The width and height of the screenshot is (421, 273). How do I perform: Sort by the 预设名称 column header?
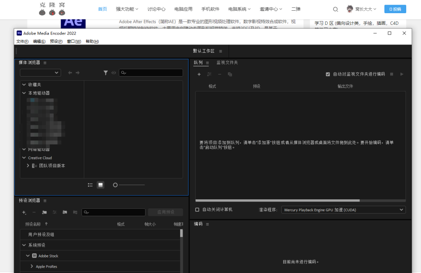tap(33, 224)
